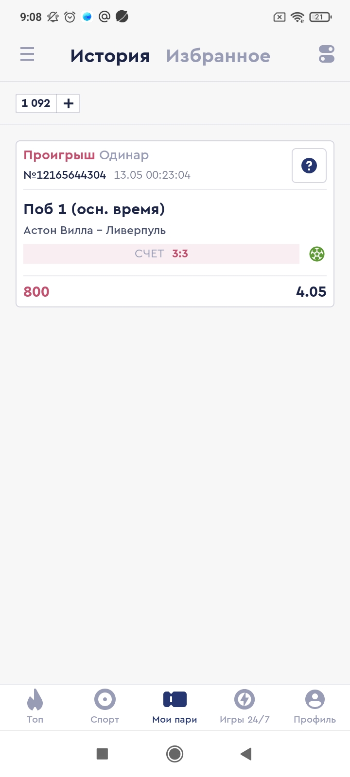Tap the green football sport icon
Image resolution: width=350 pixels, height=777 pixels.
[x=317, y=254]
